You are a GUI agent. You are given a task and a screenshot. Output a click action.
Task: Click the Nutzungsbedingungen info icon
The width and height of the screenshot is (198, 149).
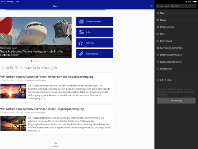coord(157,62)
